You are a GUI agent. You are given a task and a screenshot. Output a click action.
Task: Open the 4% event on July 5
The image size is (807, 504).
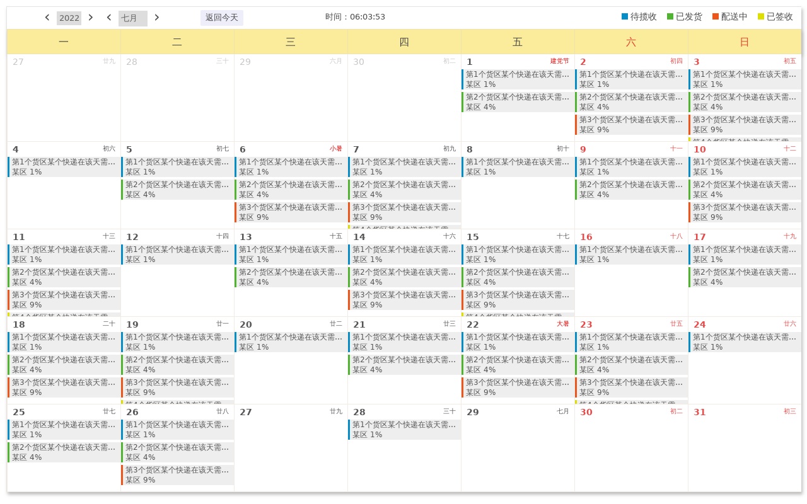click(178, 190)
